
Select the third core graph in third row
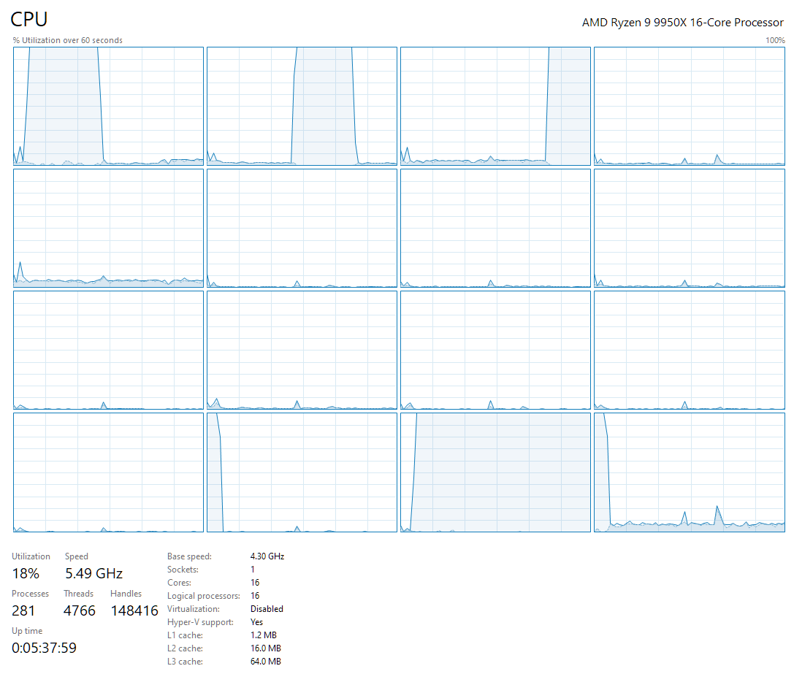[x=495, y=351]
